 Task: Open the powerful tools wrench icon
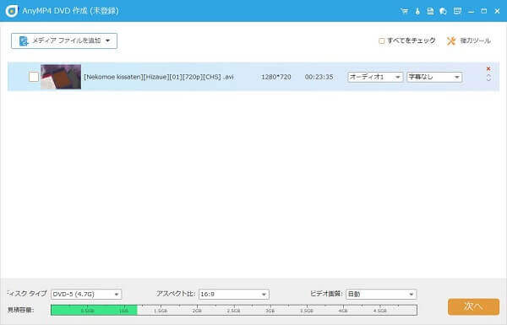click(x=451, y=41)
